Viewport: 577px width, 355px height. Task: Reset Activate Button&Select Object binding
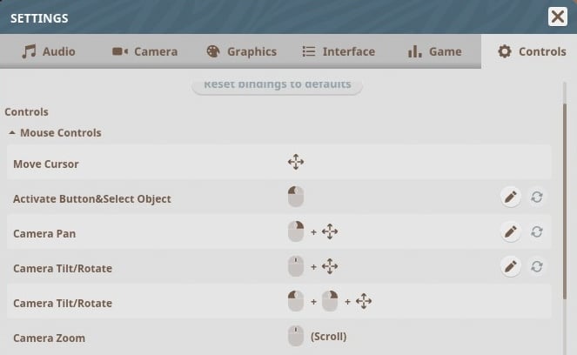click(537, 198)
